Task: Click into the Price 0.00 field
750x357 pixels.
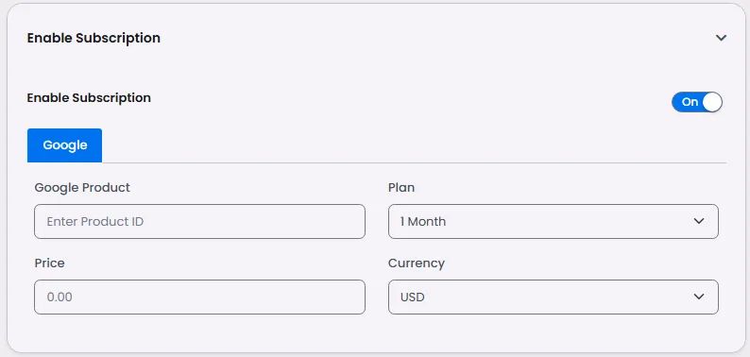Action: 199,297
